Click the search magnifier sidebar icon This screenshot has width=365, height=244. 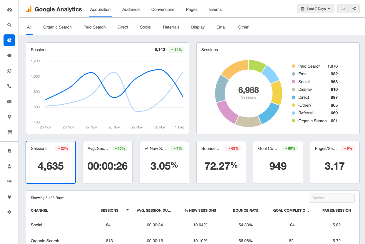[9, 25]
